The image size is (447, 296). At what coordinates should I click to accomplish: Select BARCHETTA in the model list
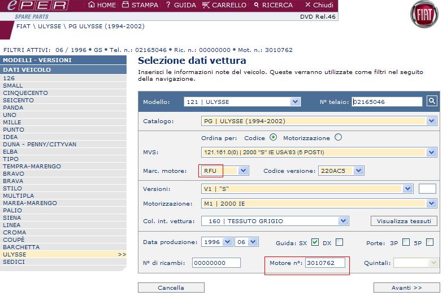click(x=21, y=247)
